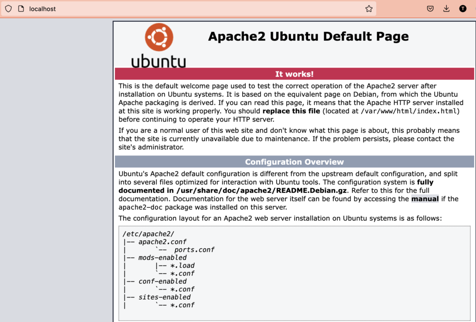
Task: Bookmark this page with the star icon
Action: click(x=369, y=8)
